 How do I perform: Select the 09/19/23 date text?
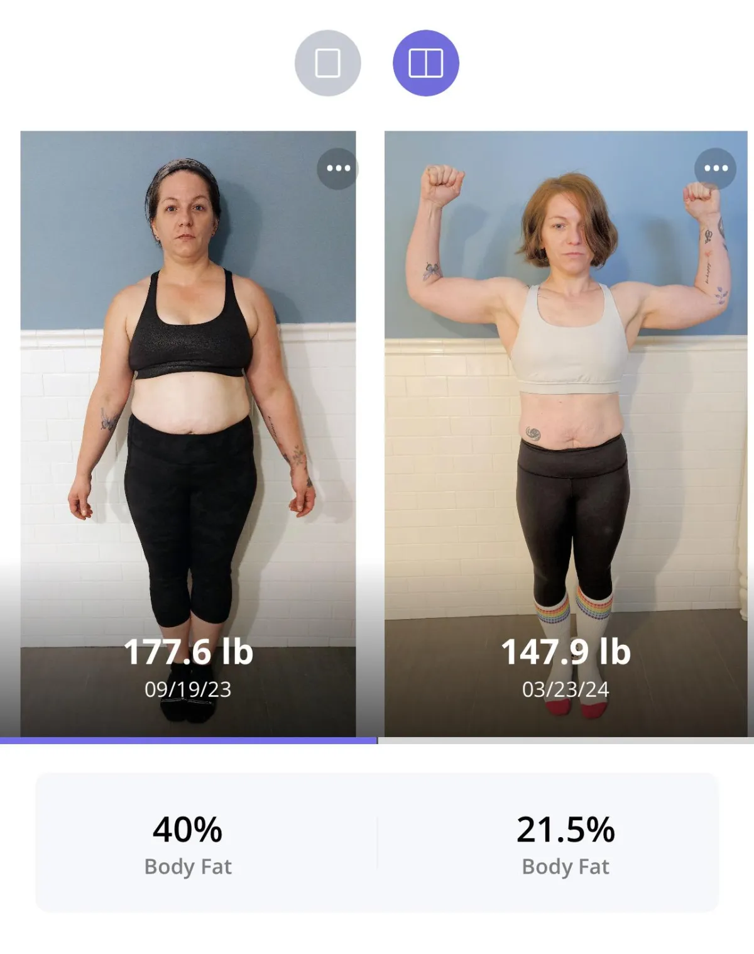(188, 689)
